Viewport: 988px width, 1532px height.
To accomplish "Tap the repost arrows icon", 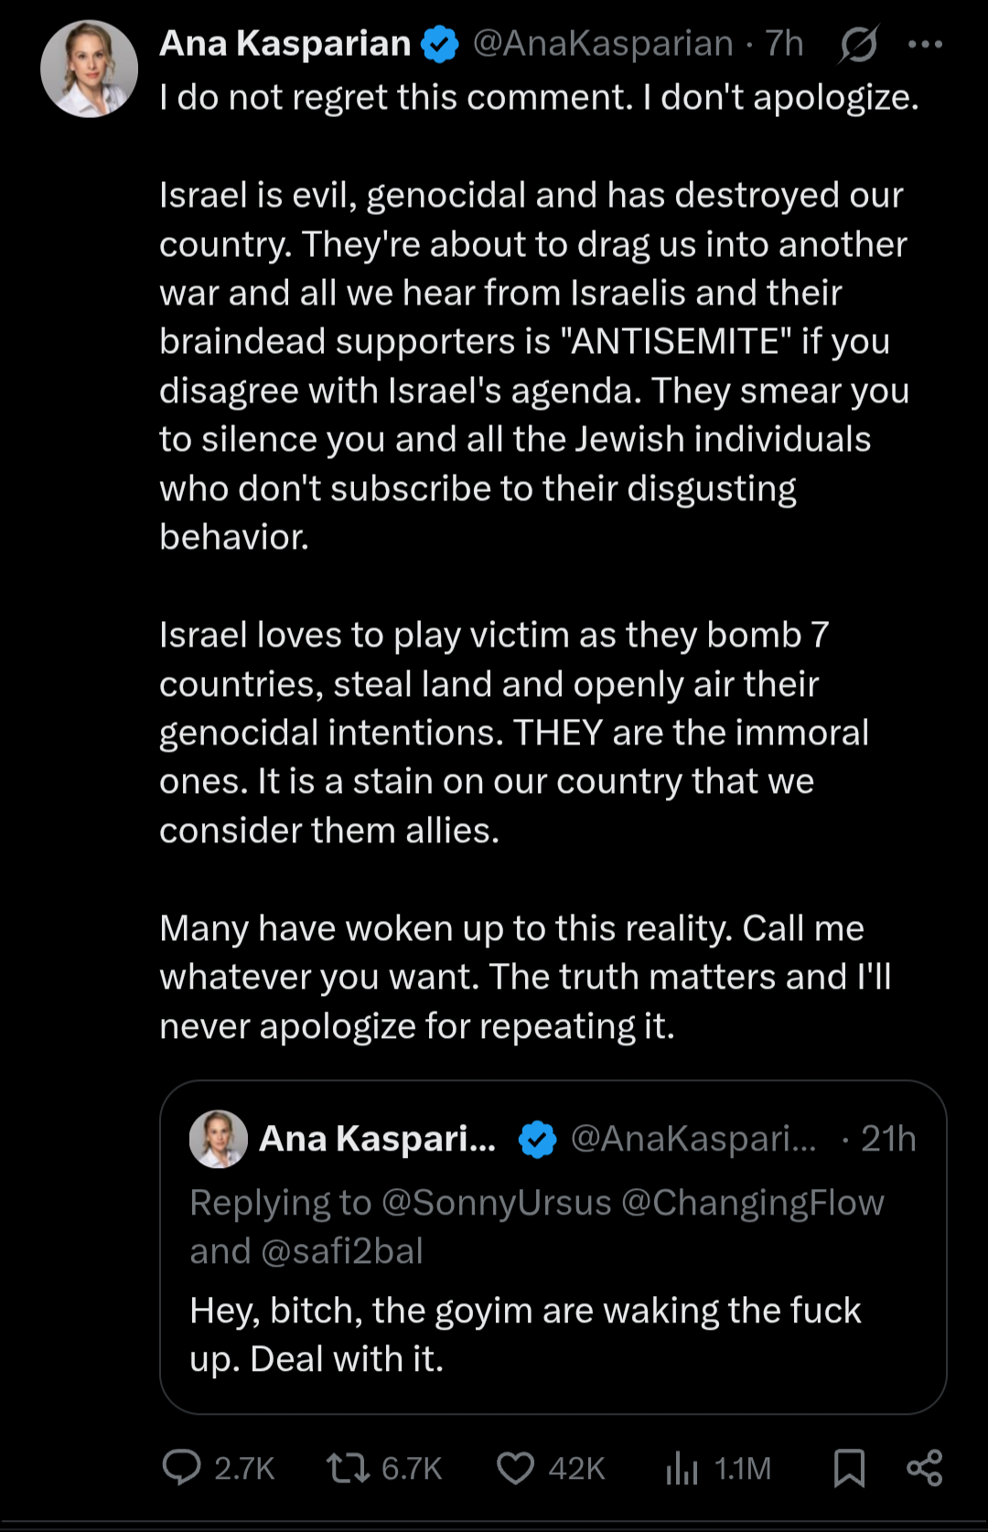I will (x=348, y=1467).
